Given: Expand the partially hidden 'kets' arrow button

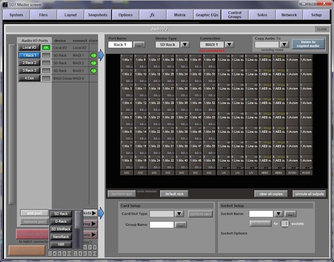Looking at the screenshot, I should tap(90, 213).
